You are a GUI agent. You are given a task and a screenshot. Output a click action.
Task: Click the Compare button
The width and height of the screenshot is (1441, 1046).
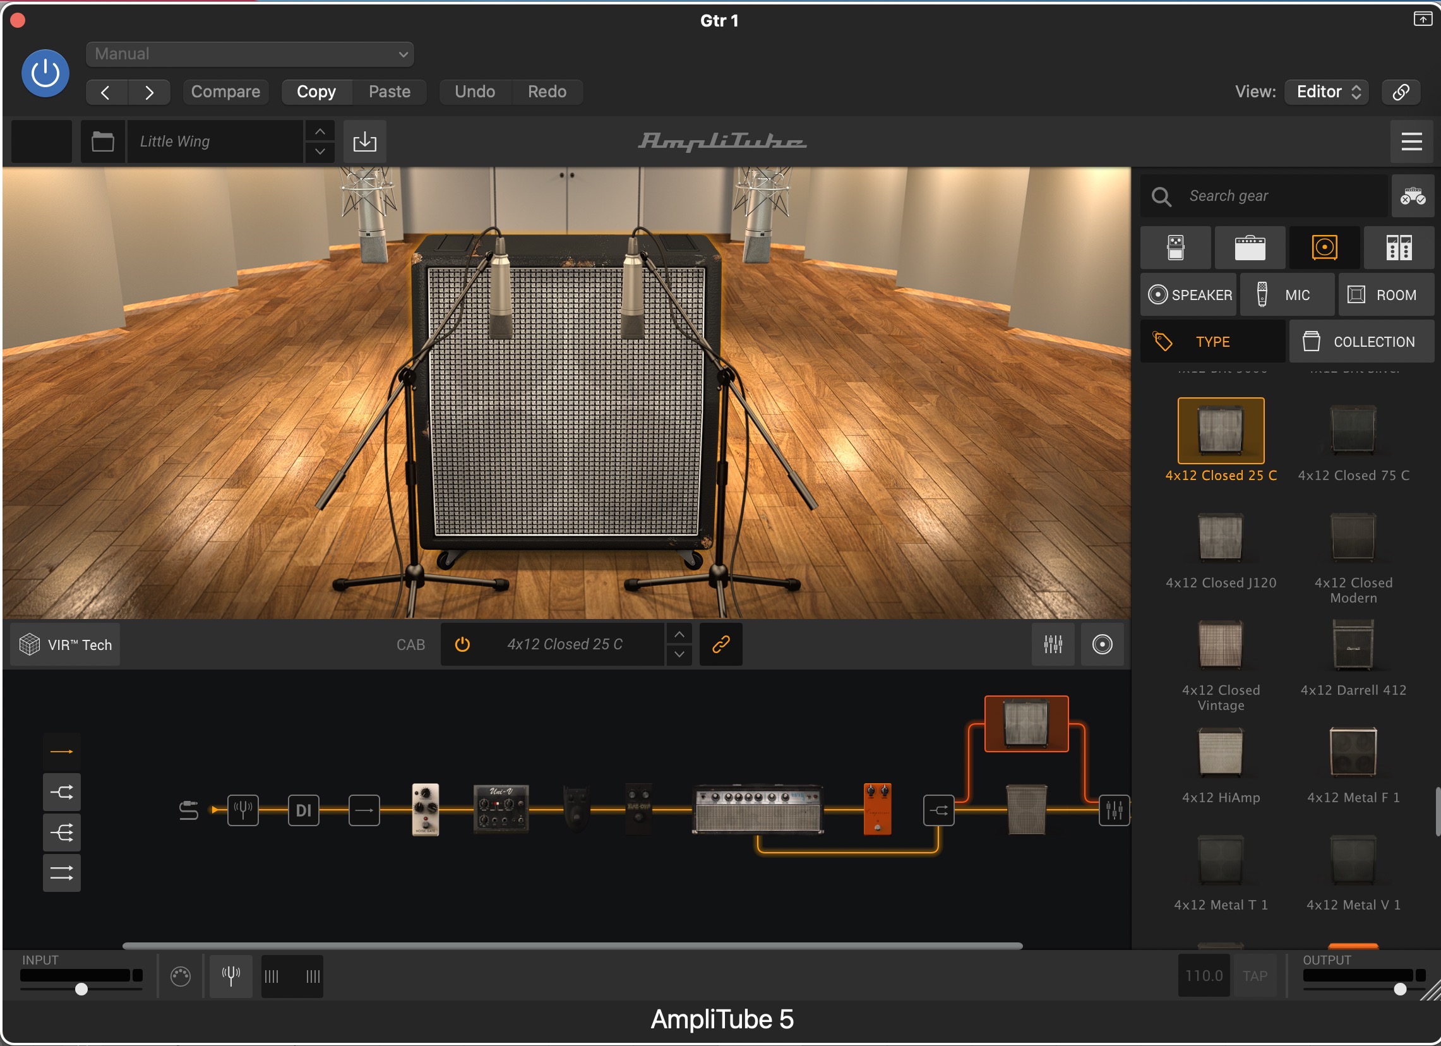[x=225, y=92]
